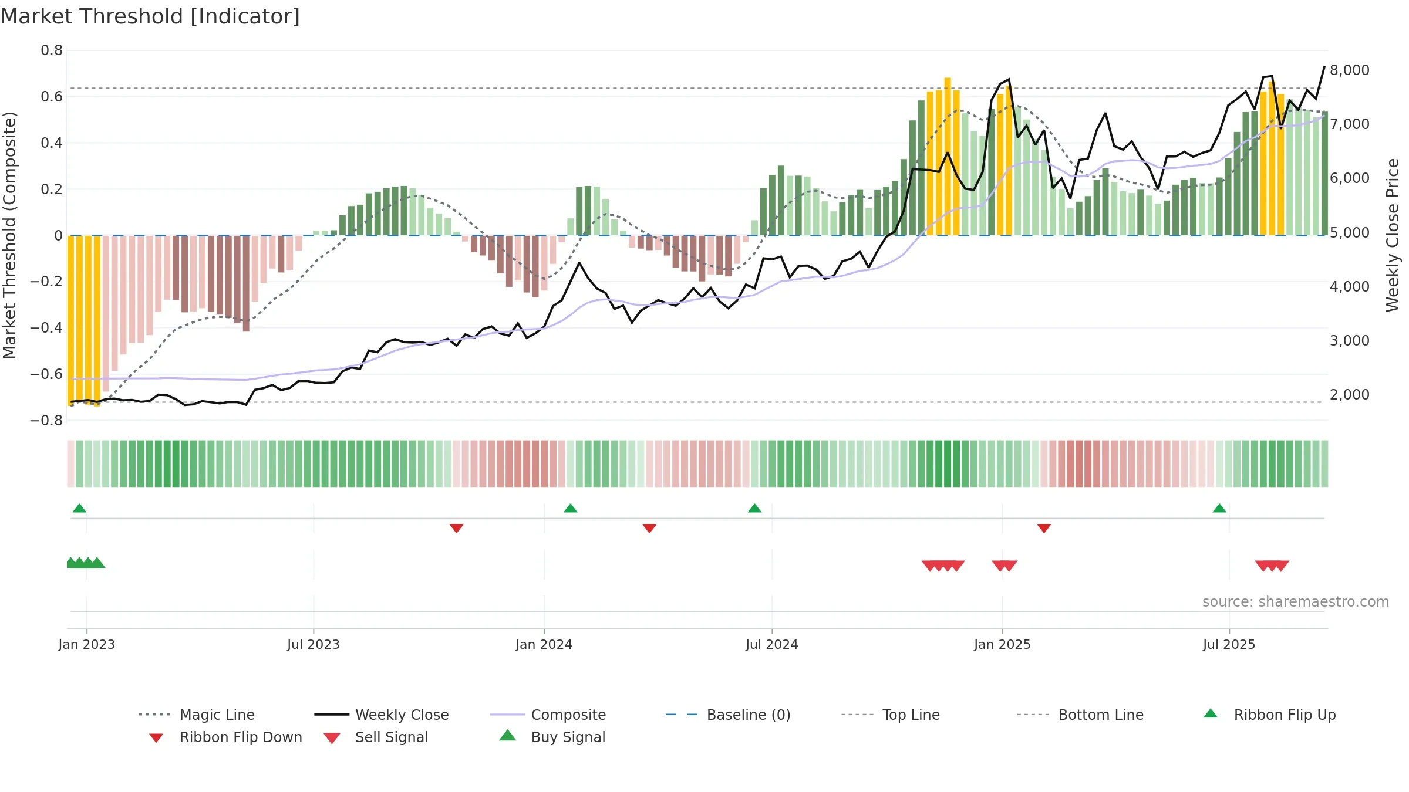Click the Jan 2023 x-axis label
The image size is (1409, 792).
tap(87, 645)
